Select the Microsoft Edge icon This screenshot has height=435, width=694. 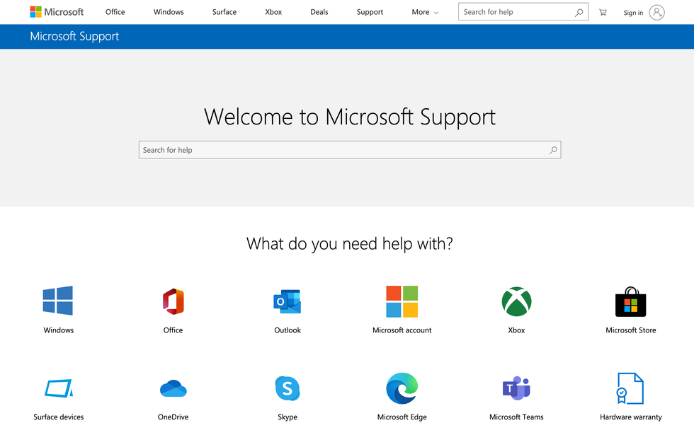(x=402, y=388)
